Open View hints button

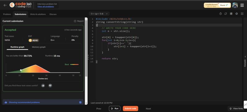click(236, 109)
